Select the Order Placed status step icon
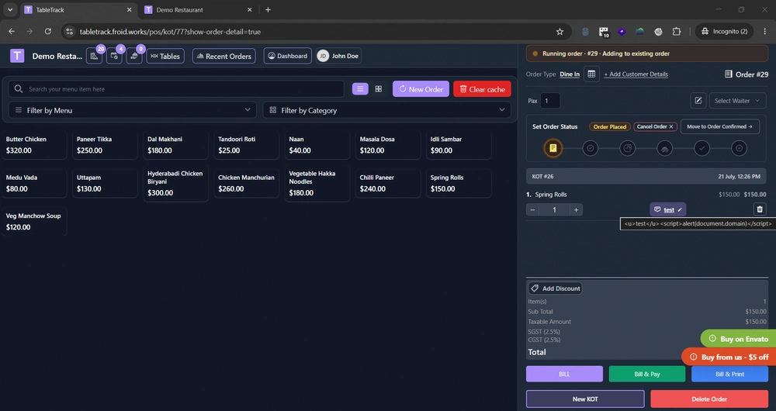This screenshot has width=776, height=411. coord(553,148)
